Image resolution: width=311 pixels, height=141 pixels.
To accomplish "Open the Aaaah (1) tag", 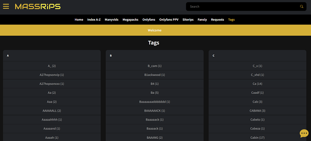I will (52, 138).
